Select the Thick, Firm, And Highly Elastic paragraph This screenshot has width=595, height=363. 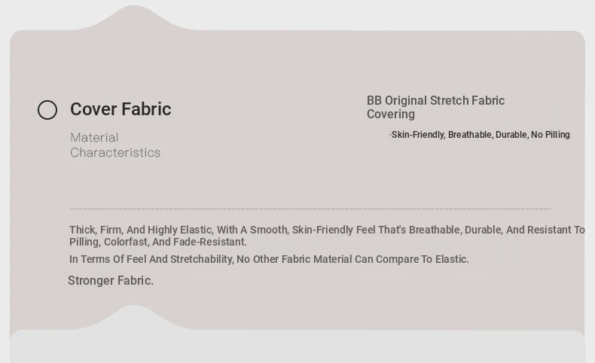pos(327,236)
